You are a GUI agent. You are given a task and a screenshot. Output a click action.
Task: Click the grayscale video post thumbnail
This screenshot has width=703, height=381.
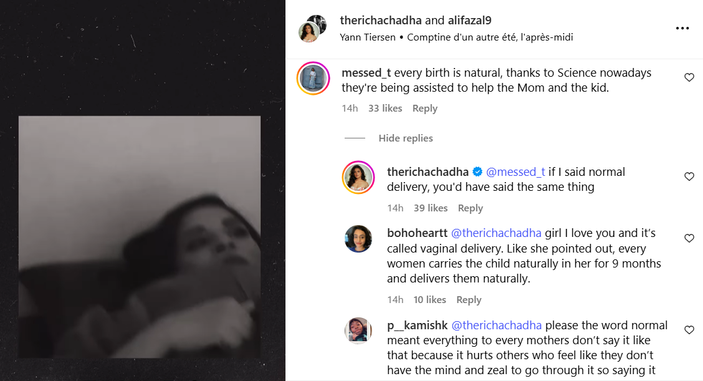pyautogui.click(x=140, y=237)
